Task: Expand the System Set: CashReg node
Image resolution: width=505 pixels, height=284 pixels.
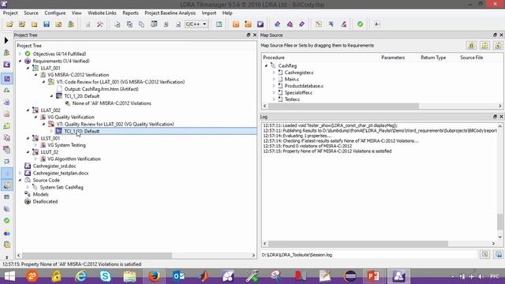Action: click(x=28, y=187)
